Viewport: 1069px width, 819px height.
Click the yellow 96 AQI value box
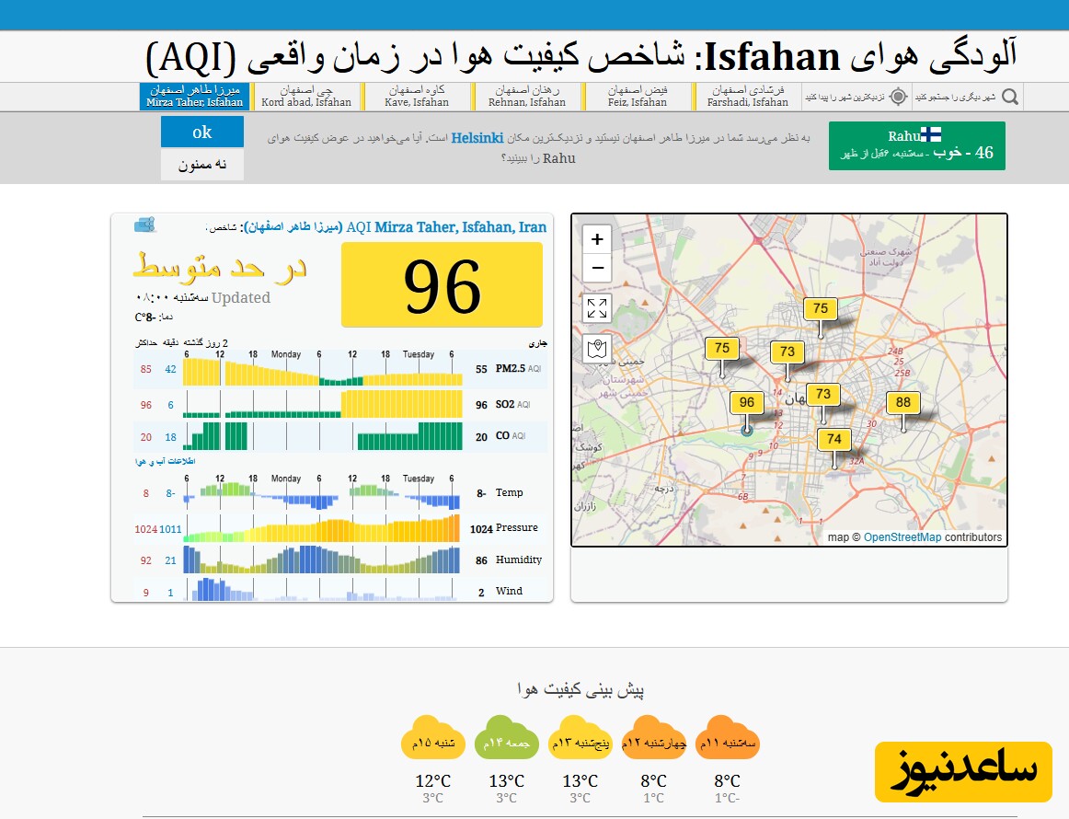442,285
